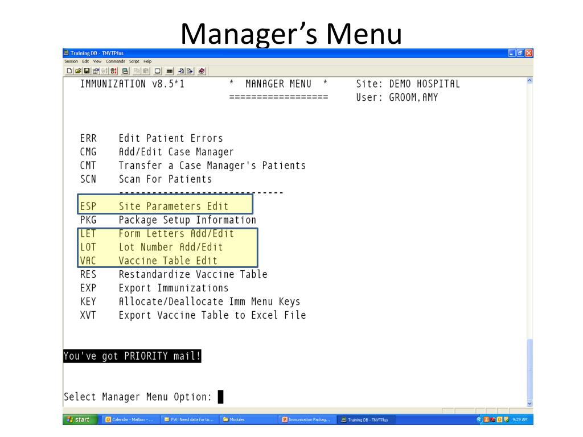This screenshot has height=437, width=583.
Task: Click the terminal scrollbar down arrow
Action: coord(530,403)
